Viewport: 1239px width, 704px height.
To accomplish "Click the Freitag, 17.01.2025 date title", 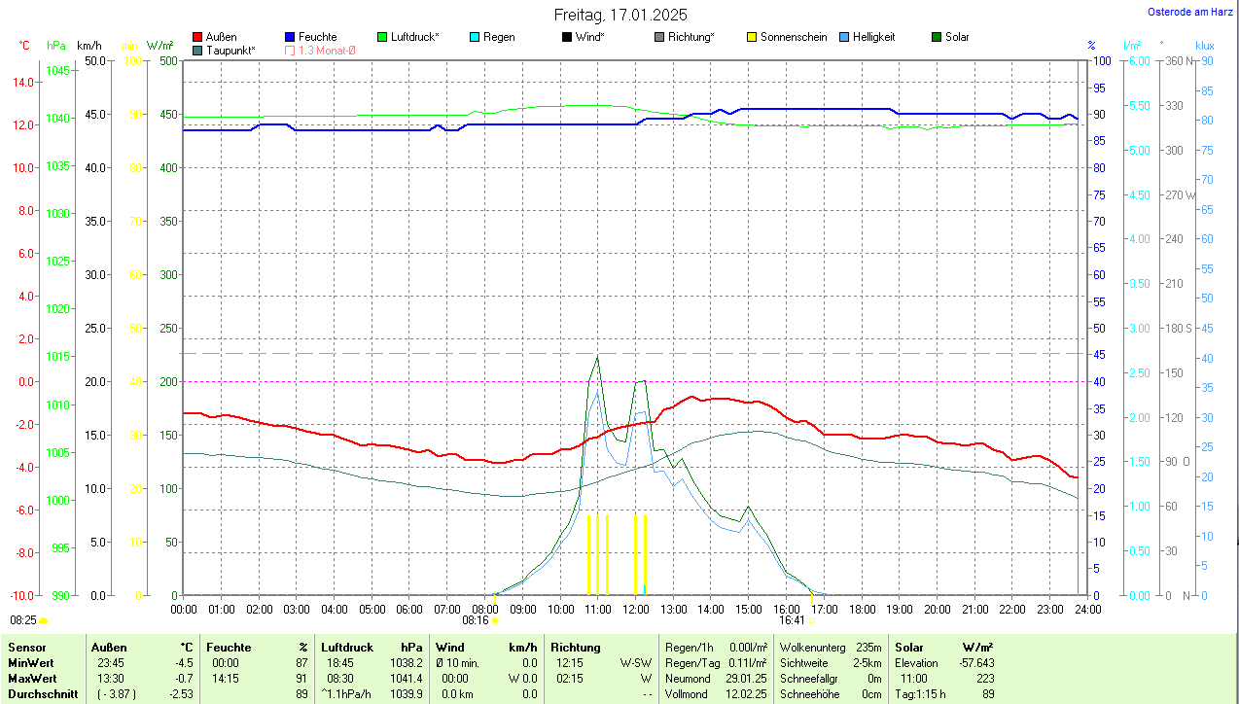I will pos(619,15).
